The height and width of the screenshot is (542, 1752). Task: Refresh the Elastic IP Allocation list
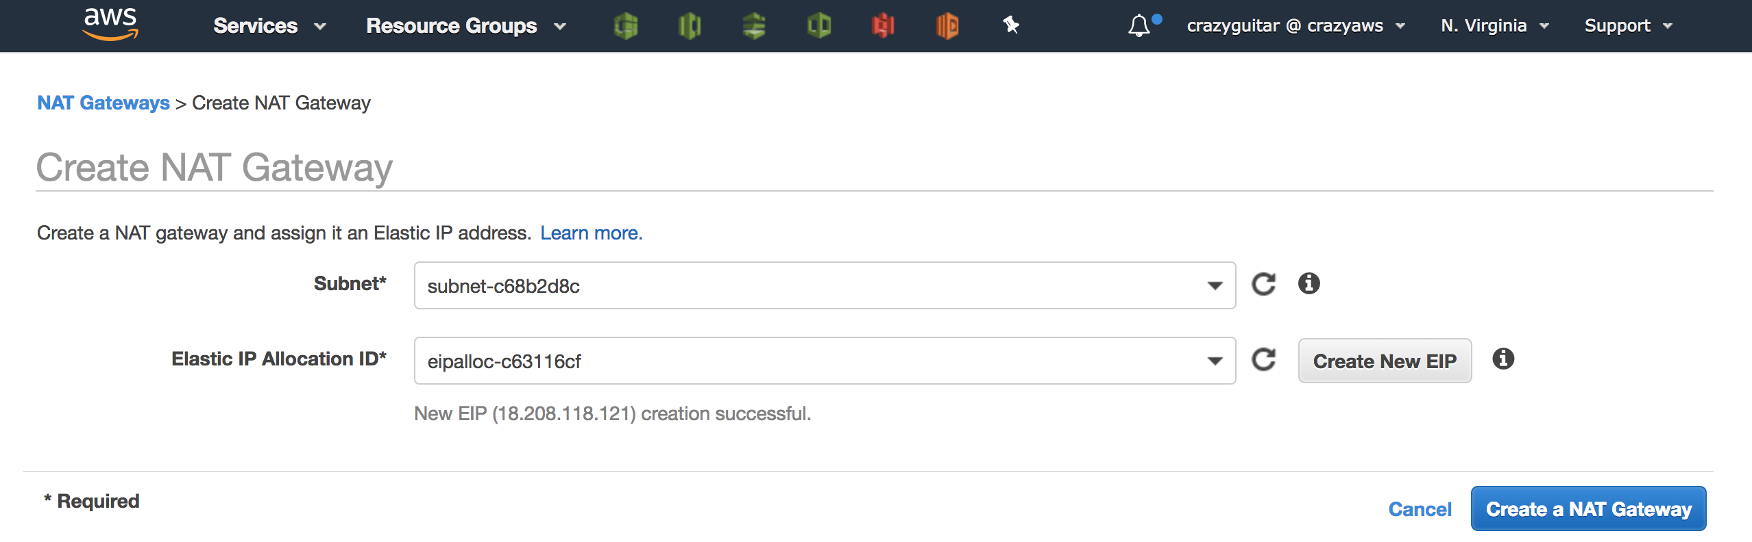[x=1263, y=359]
